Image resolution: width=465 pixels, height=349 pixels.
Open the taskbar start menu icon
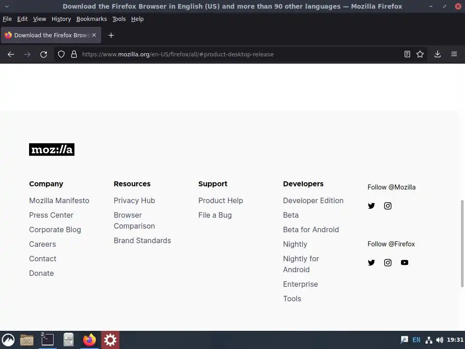tap(8, 340)
